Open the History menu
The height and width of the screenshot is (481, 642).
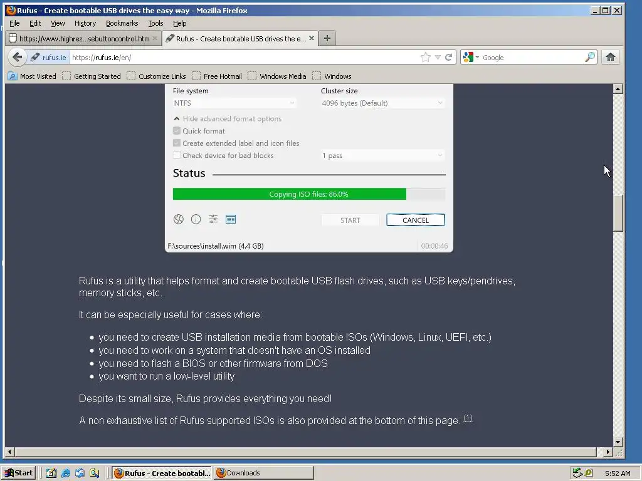tap(85, 23)
